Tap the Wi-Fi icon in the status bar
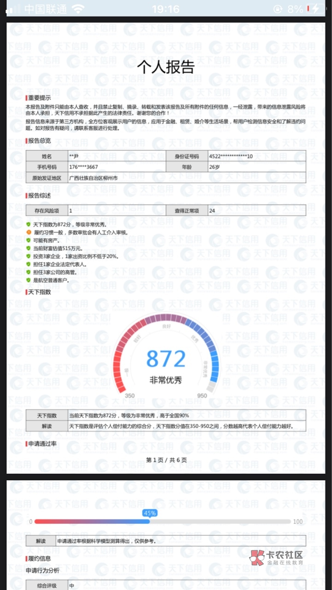 click(x=79, y=9)
